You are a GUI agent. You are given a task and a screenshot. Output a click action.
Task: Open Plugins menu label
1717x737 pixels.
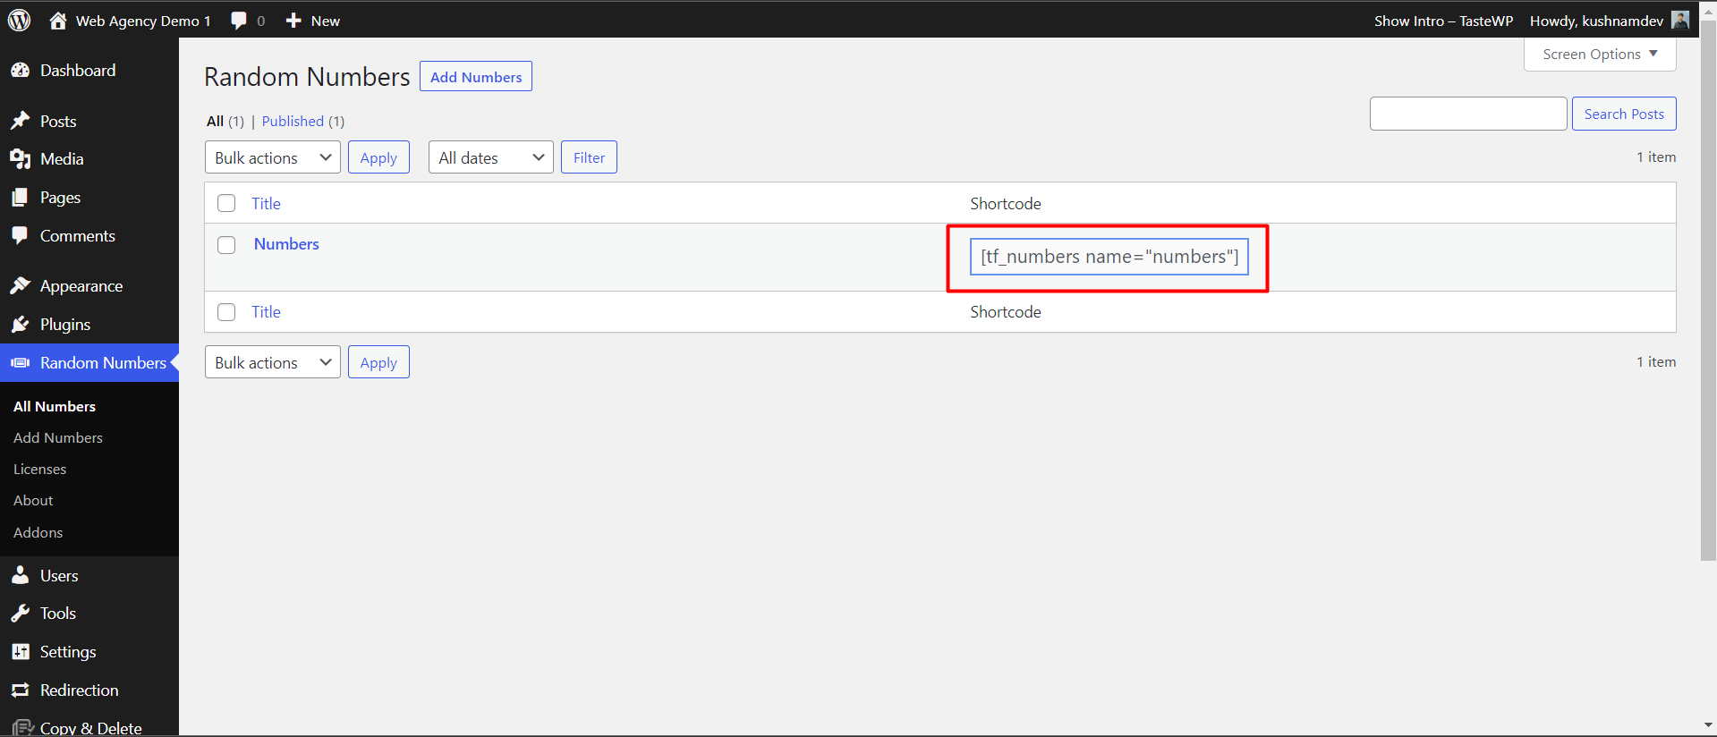[x=65, y=325]
